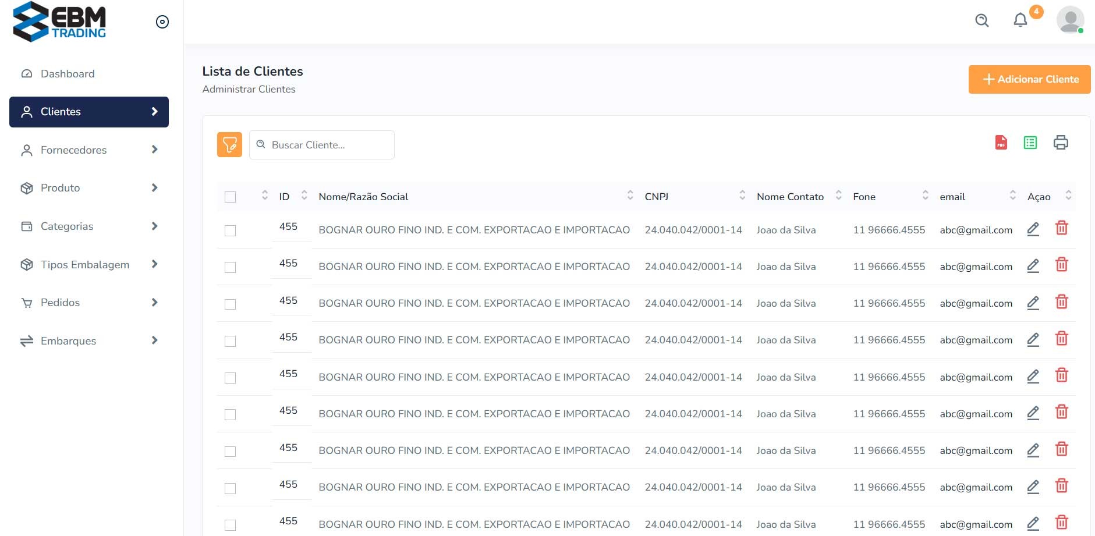This screenshot has height=536, width=1095.
Task: Open the user profile avatar
Action: (1069, 20)
